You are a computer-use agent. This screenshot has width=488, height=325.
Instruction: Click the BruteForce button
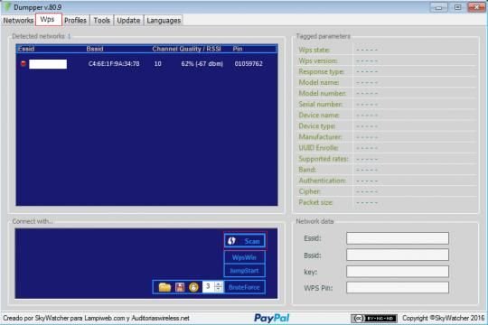pos(244,287)
